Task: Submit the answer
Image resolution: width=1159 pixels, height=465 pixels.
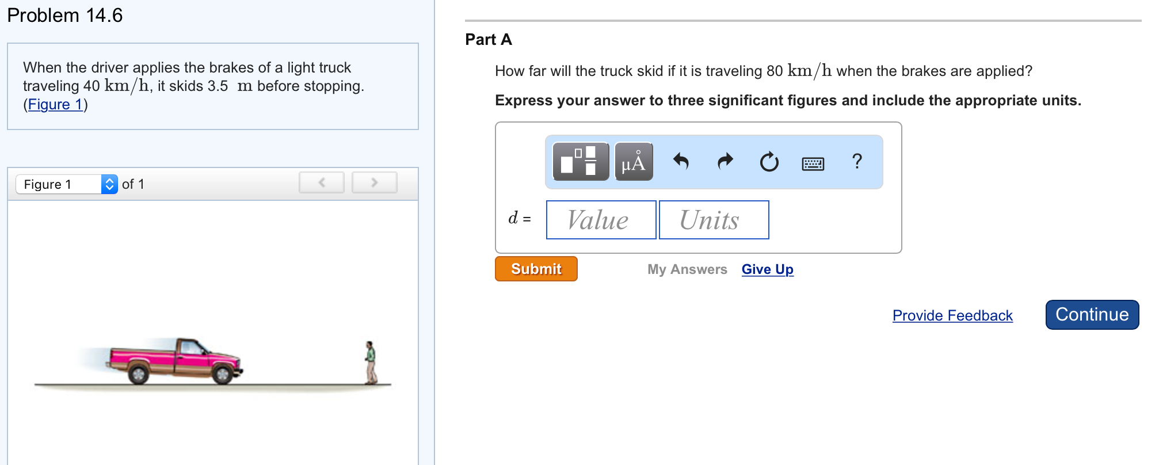Action: (x=536, y=269)
